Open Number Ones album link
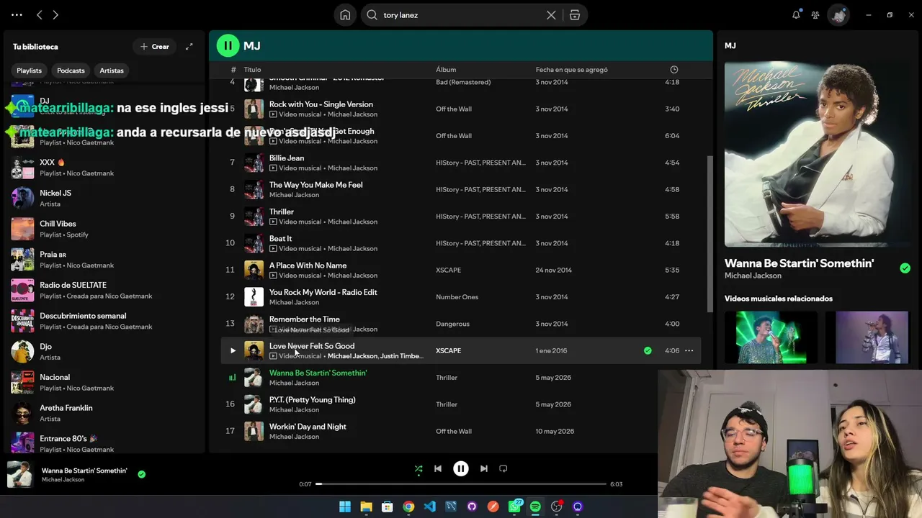This screenshot has width=922, height=518. point(457,297)
